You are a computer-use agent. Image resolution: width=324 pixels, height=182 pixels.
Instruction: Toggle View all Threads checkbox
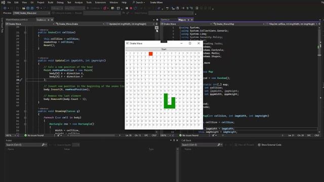point(236,145)
